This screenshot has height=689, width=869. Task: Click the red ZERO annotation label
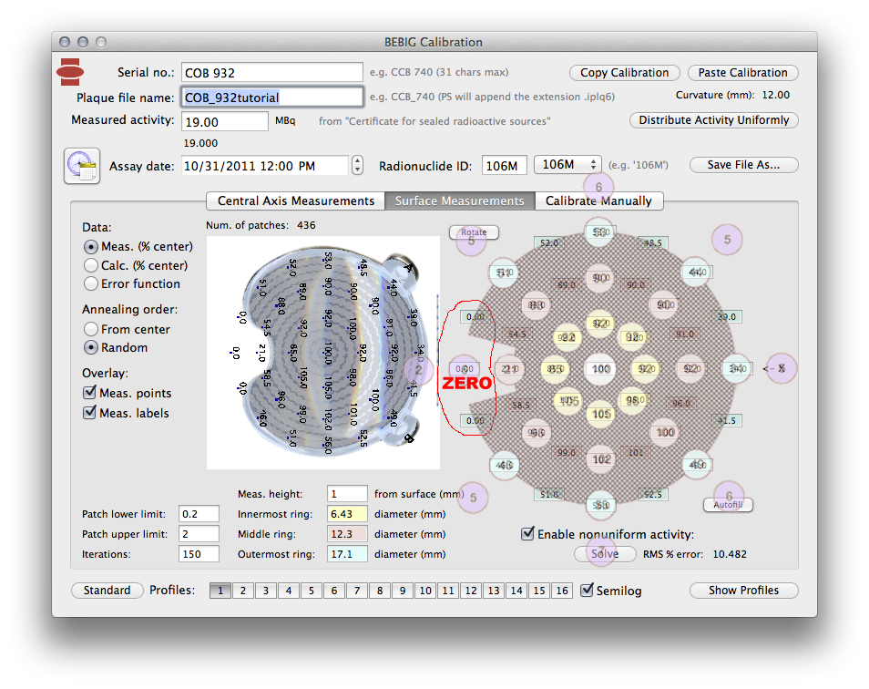[466, 383]
